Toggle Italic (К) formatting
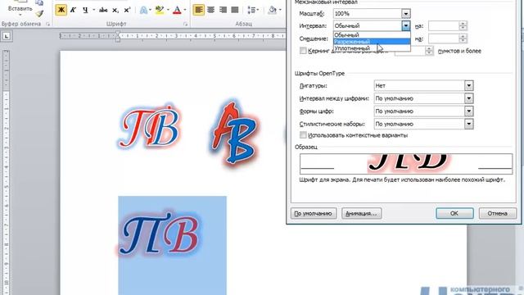The image size is (524, 295). coord(73,10)
